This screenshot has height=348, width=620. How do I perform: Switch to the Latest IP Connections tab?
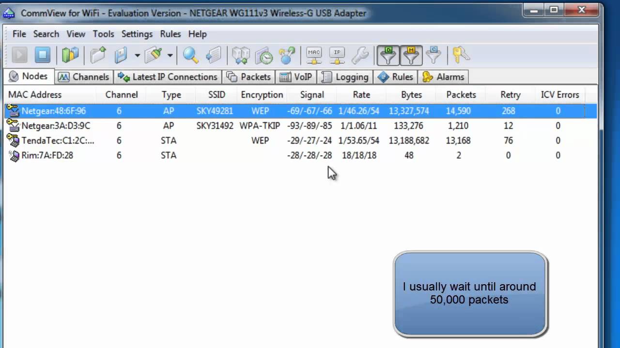tap(168, 77)
